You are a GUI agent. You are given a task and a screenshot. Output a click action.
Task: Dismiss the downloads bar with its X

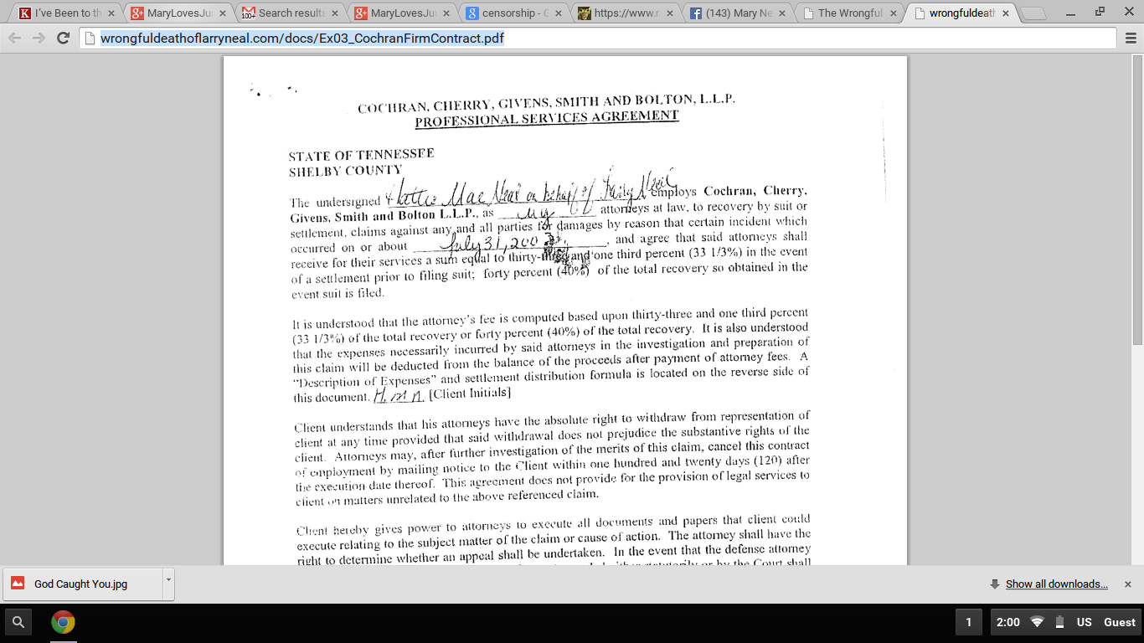[x=1128, y=584]
